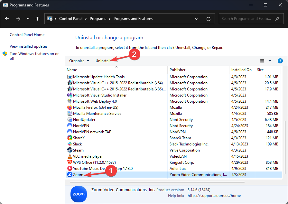
Task: Click the Visual Studio Installer icon
Action: pyautogui.click(x=70, y=95)
